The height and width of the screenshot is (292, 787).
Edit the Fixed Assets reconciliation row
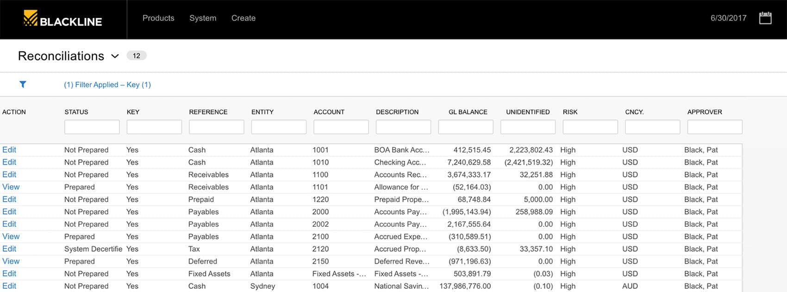(9, 273)
